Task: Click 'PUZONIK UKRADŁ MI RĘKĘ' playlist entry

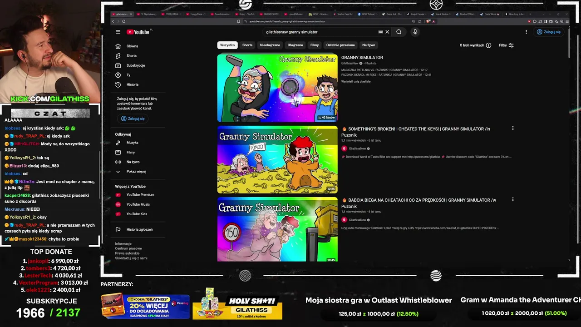Action: tap(386, 75)
